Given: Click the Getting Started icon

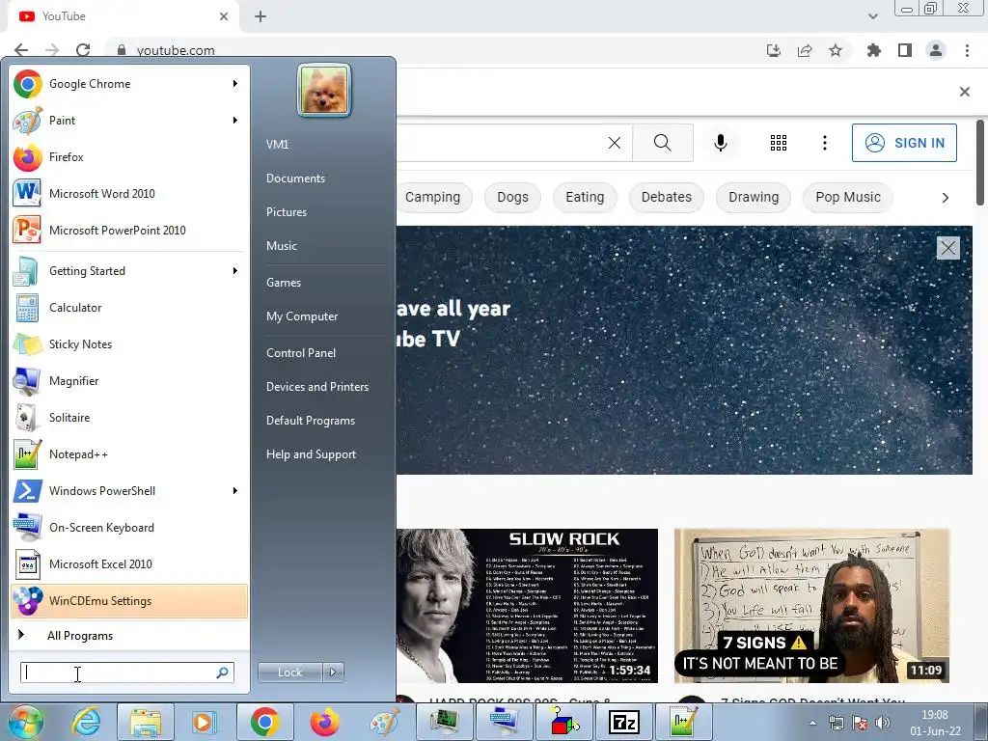Looking at the screenshot, I should 27,271.
